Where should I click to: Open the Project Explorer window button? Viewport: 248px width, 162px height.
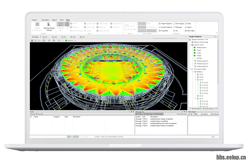[x=165, y=23]
